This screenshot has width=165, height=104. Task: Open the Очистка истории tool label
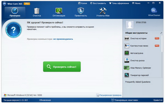pos(138,38)
